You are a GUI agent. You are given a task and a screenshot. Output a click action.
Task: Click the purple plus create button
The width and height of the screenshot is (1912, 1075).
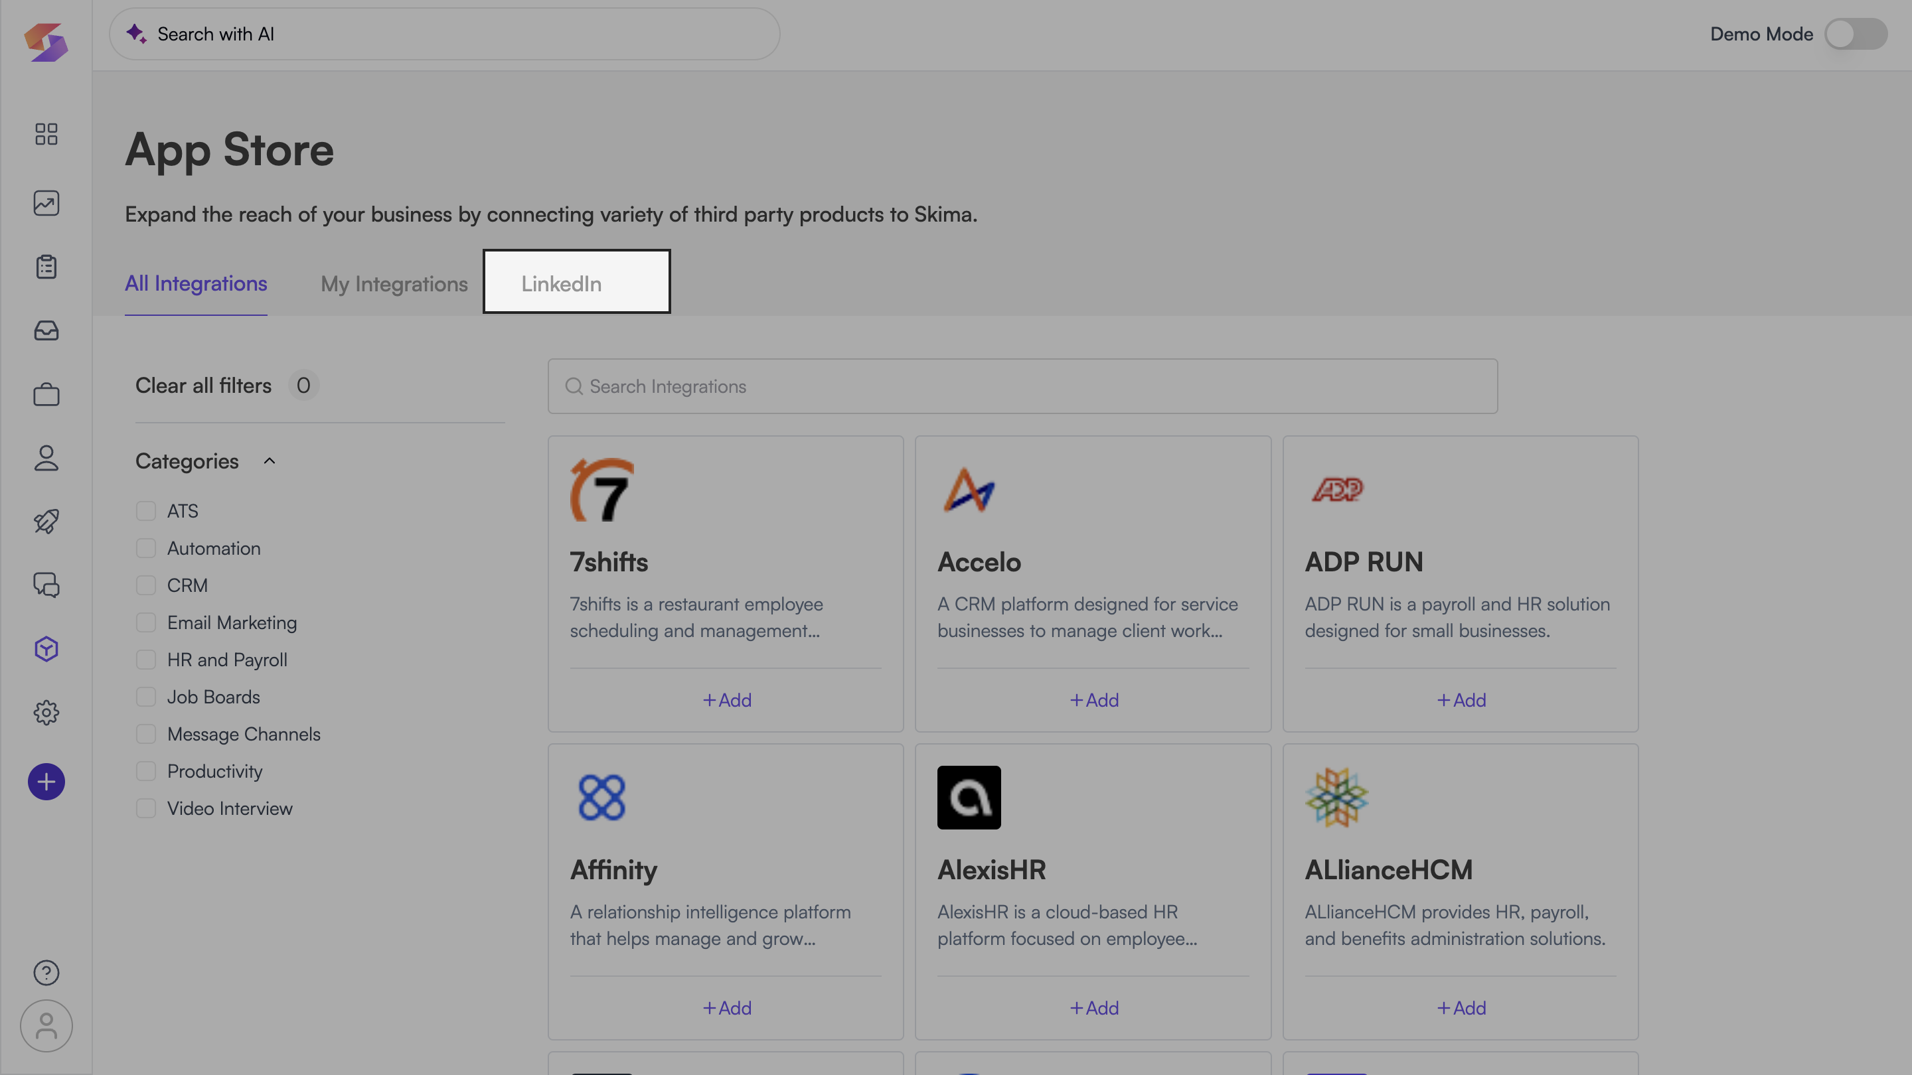pyautogui.click(x=46, y=782)
